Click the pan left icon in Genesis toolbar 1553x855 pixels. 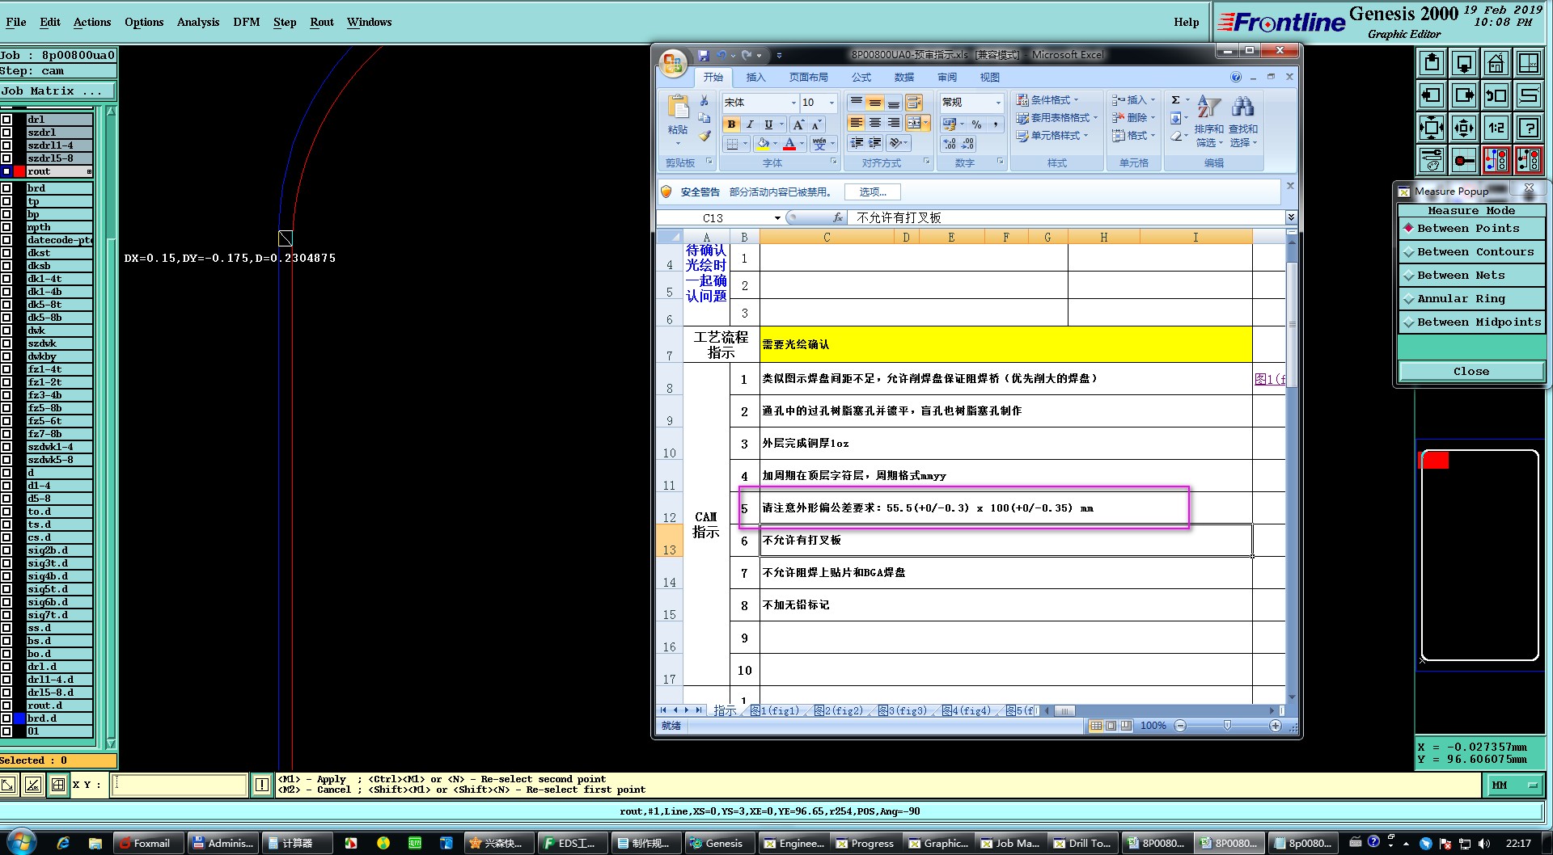pos(1432,95)
